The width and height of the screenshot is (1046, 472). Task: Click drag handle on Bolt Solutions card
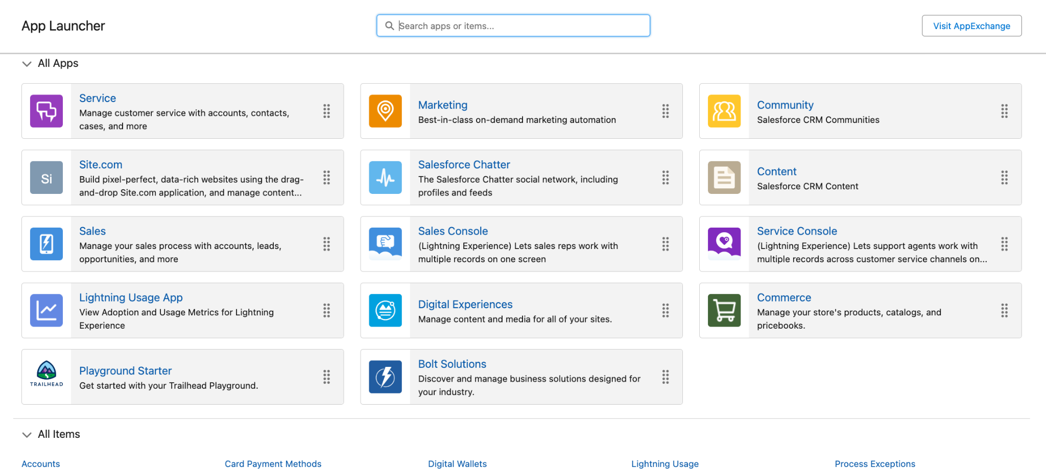click(x=665, y=377)
